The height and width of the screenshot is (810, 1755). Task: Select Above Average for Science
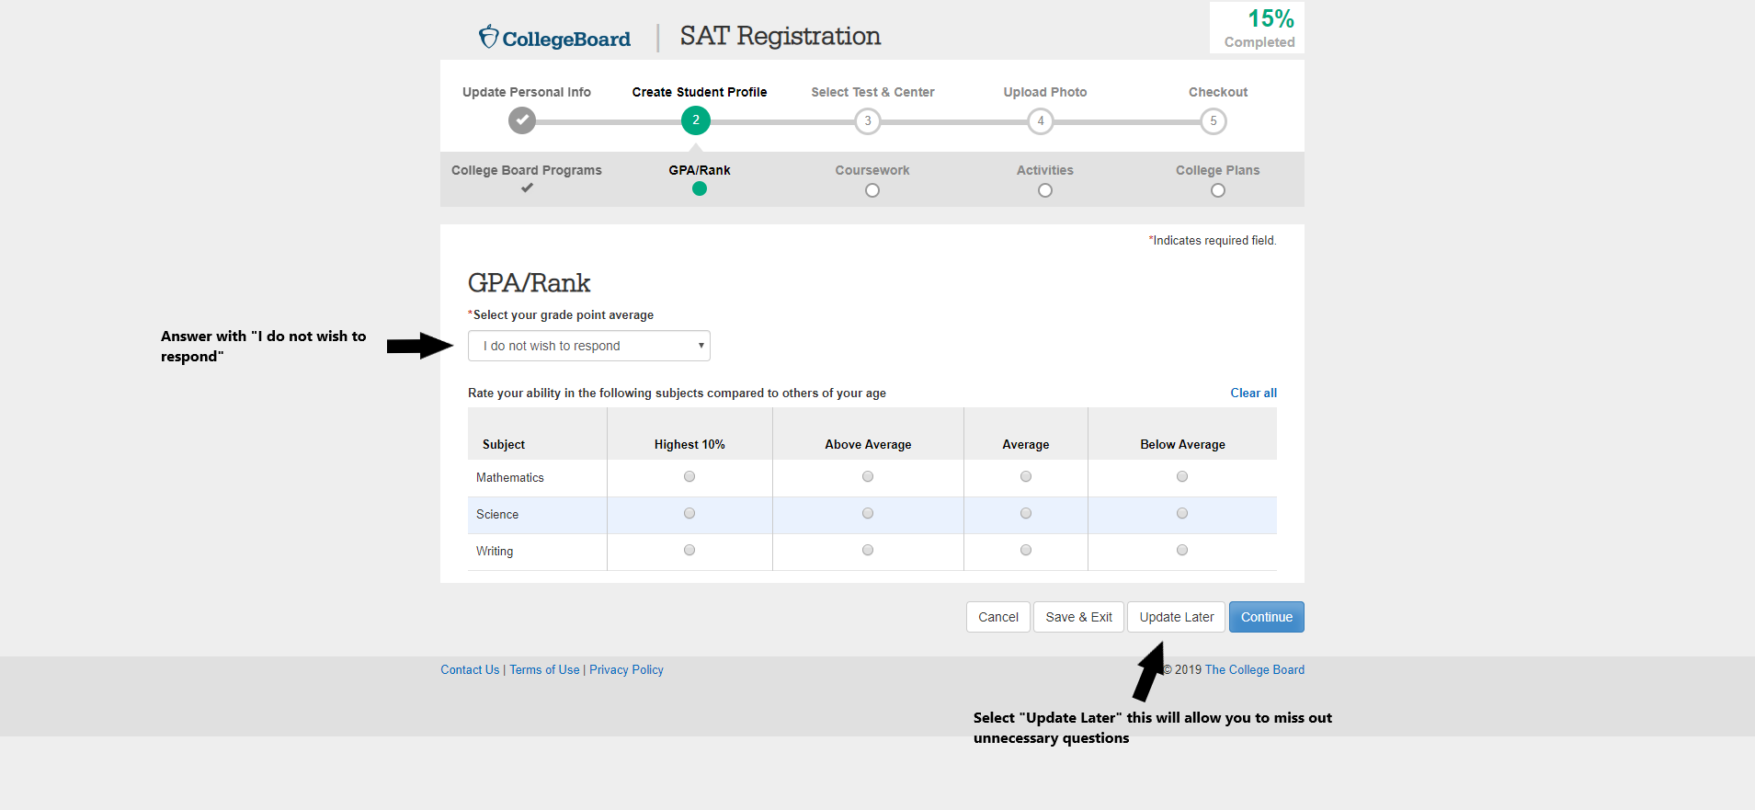pos(868,513)
